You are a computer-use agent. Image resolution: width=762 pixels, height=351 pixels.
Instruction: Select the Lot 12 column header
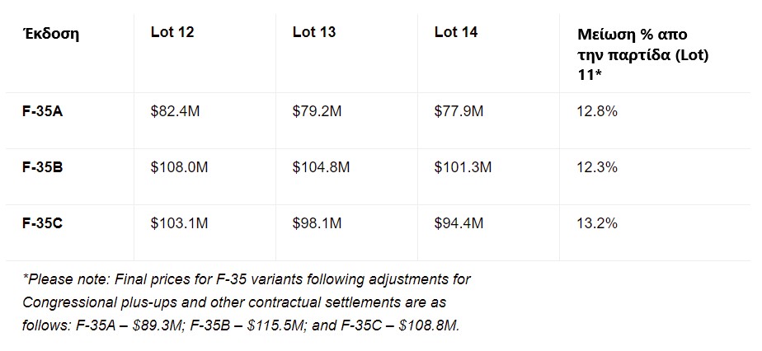pyautogui.click(x=172, y=33)
